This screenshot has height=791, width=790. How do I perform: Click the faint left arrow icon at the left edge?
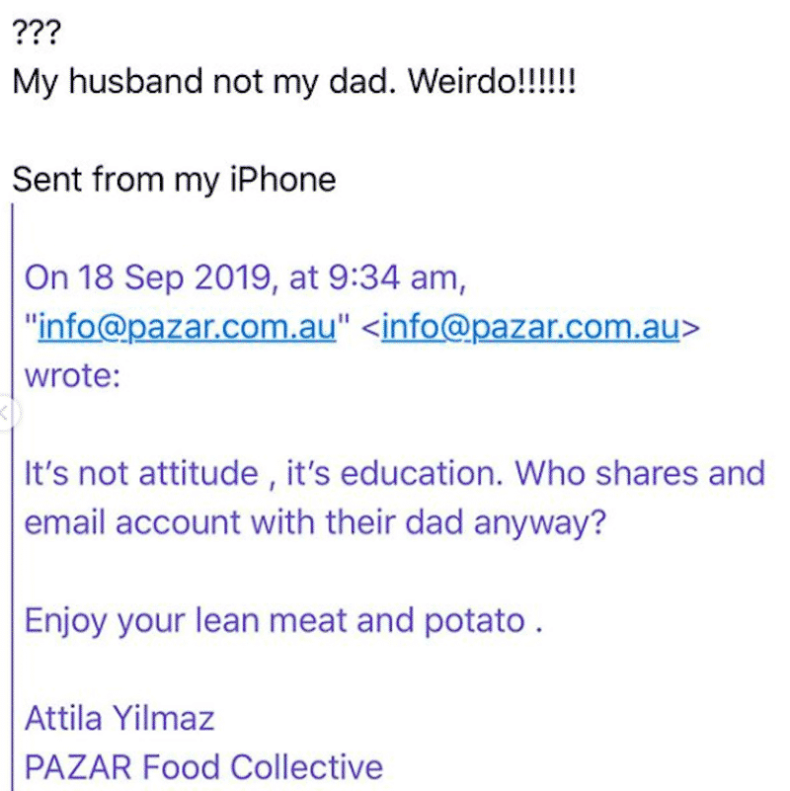pos(6,413)
